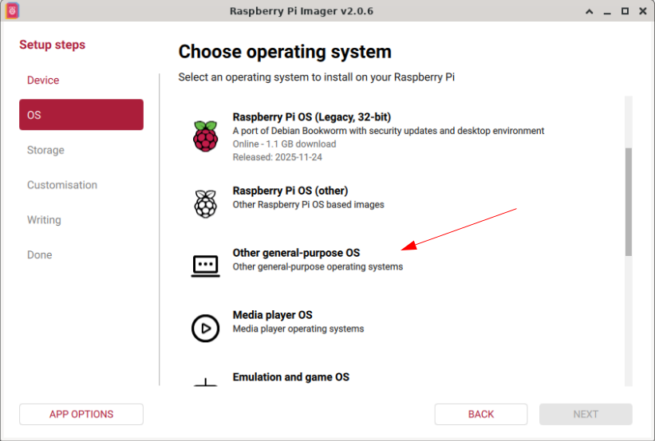Click 'Media player operating systems' description

click(x=298, y=329)
